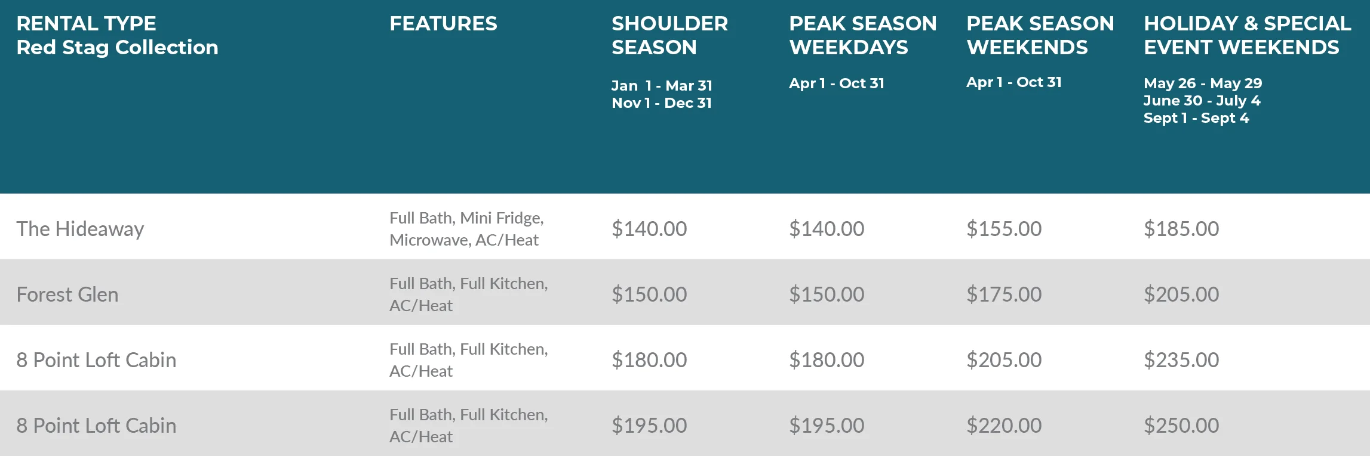Select The Hideaway $155.00 weekend price
The image size is (1370, 456).
pos(1004,229)
